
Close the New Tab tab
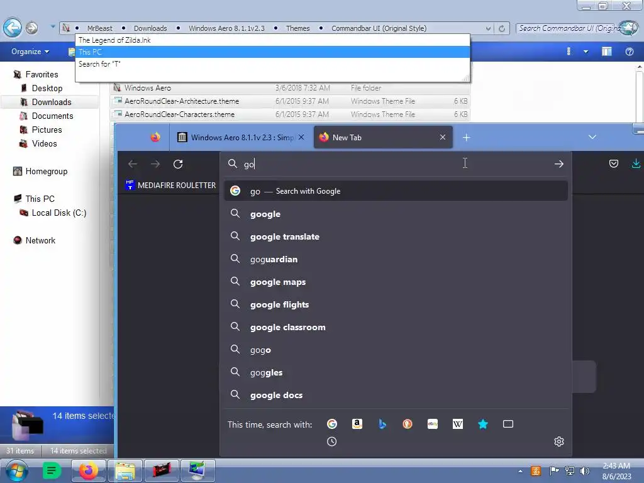tap(443, 137)
